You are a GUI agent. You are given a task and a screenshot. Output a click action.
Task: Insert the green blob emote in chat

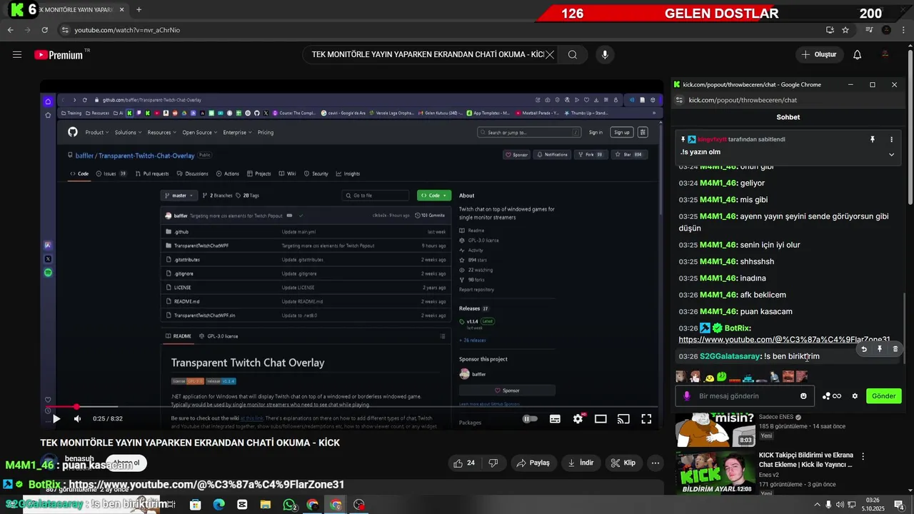[721, 376]
